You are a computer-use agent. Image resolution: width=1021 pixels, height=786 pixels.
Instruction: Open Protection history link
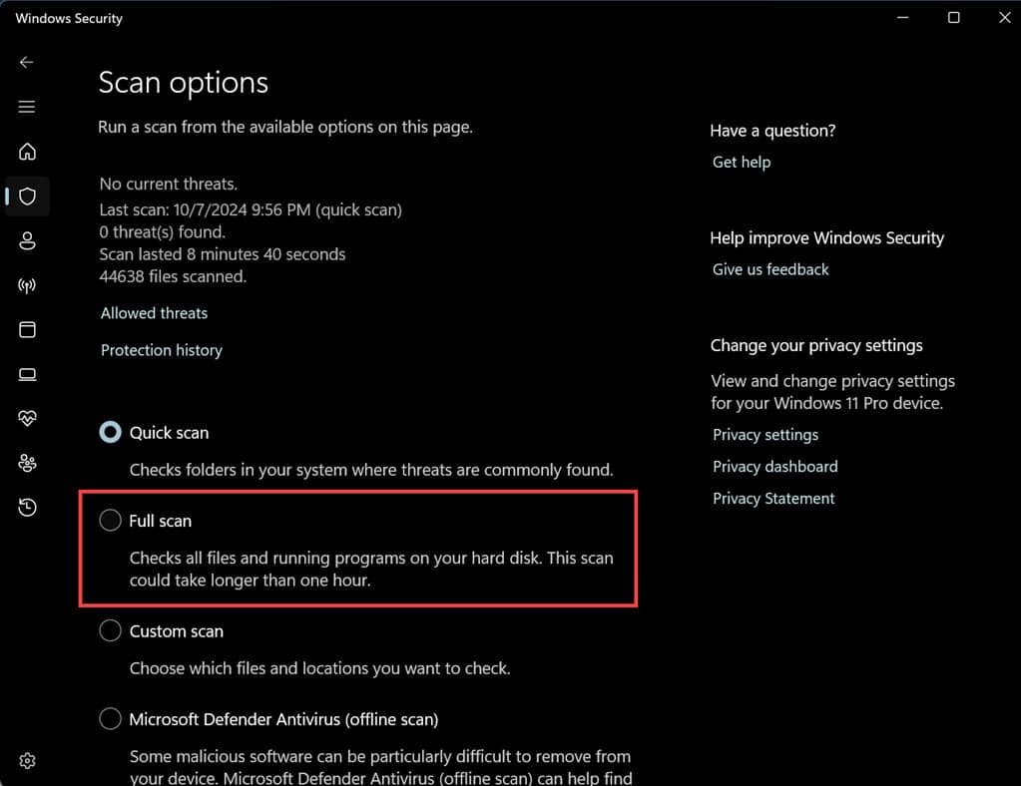pyautogui.click(x=161, y=349)
